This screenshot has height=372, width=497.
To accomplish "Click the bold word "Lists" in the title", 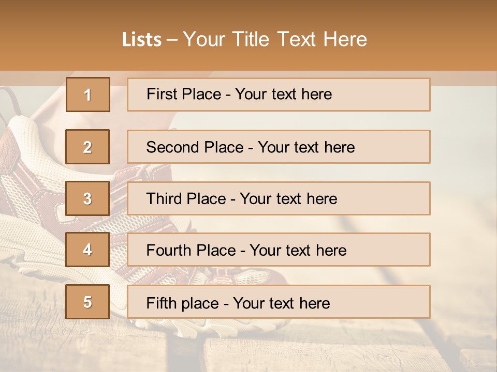I will 142,40.
